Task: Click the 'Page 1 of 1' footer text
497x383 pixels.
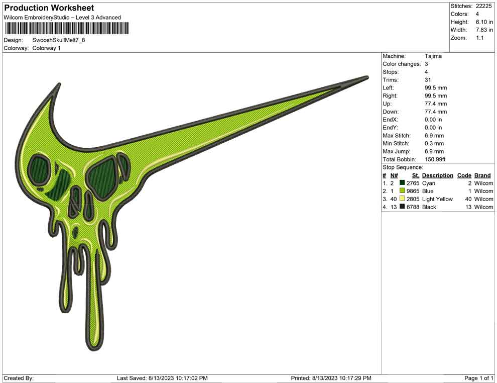Action: tap(478, 378)
